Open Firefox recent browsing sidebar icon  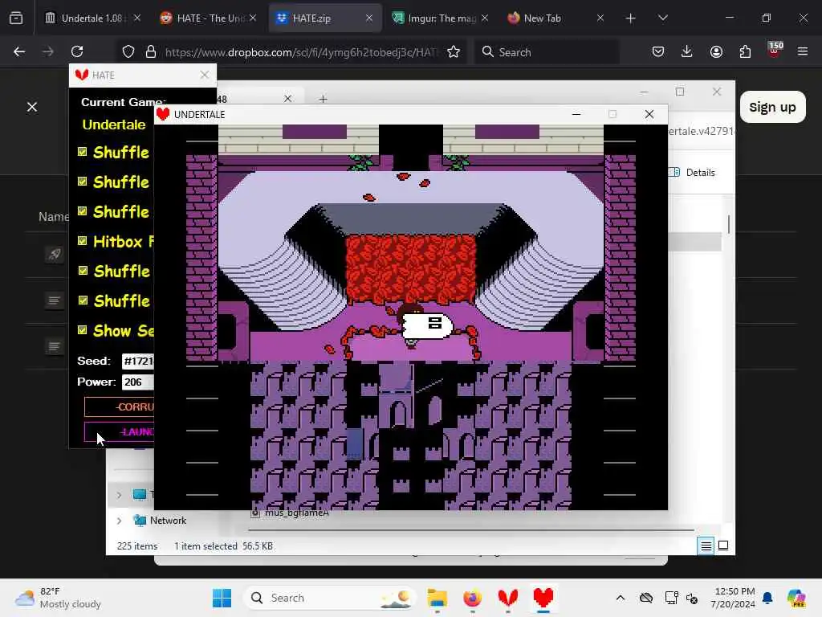pyautogui.click(x=16, y=18)
